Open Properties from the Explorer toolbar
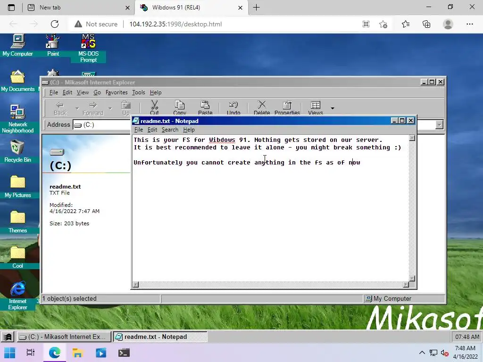This screenshot has height=362, width=483. (287, 108)
